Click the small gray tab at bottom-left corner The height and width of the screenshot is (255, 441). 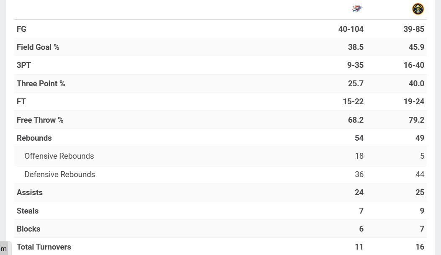coord(4,249)
